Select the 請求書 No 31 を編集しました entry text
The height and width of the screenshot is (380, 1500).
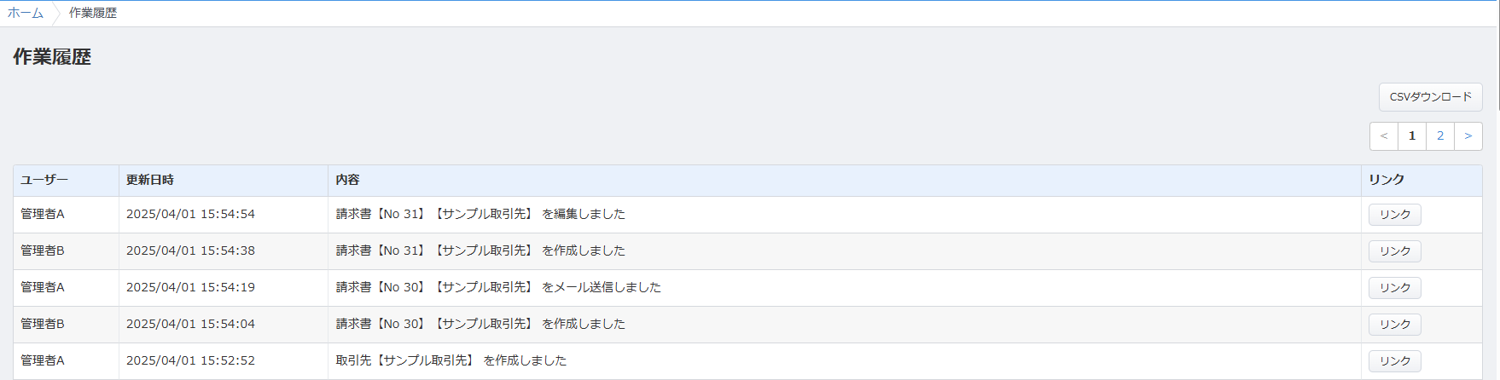(x=480, y=214)
